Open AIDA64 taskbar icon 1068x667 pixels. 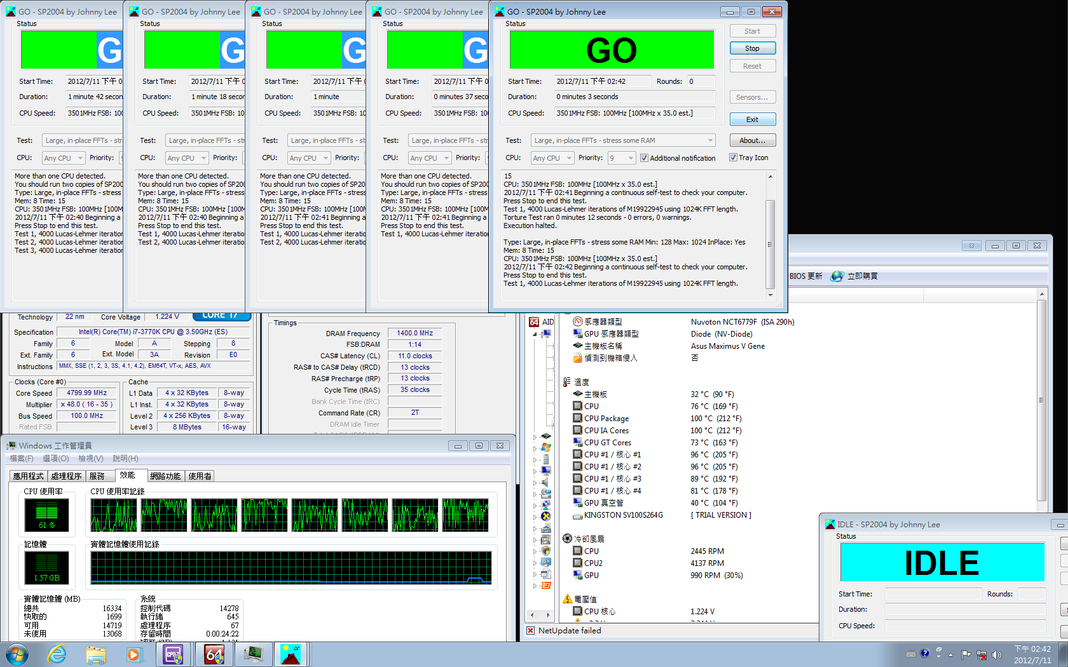[214, 654]
